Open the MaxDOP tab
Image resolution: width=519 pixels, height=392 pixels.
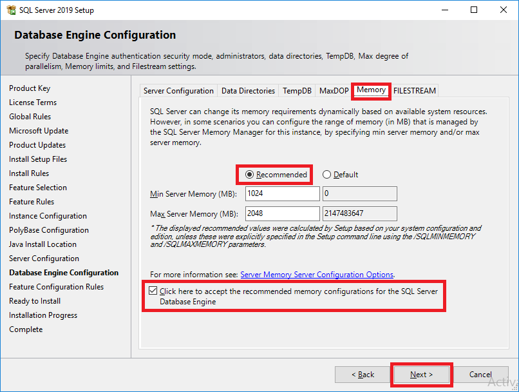tap(334, 91)
